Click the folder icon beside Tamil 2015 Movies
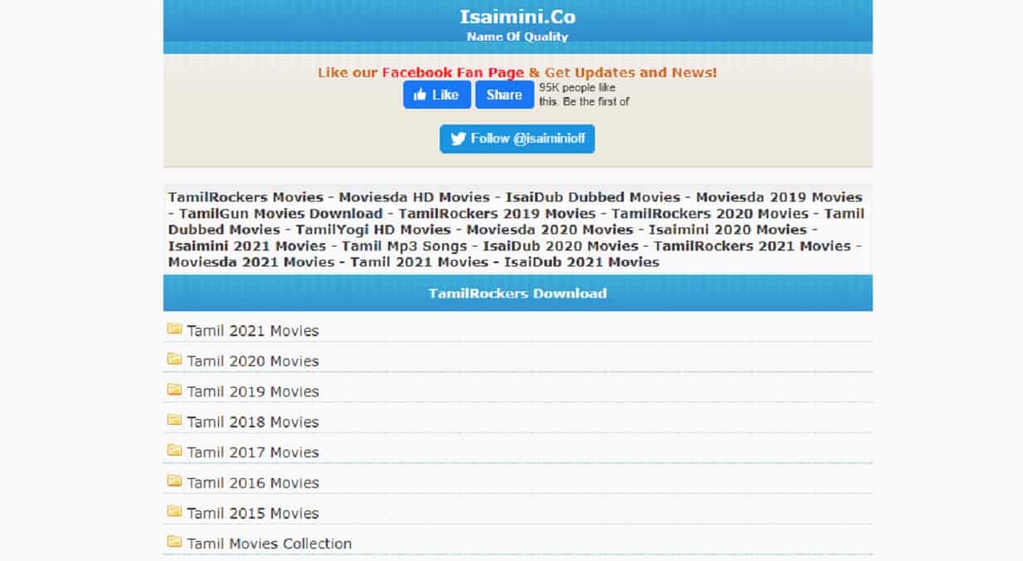The image size is (1023, 561). (174, 511)
